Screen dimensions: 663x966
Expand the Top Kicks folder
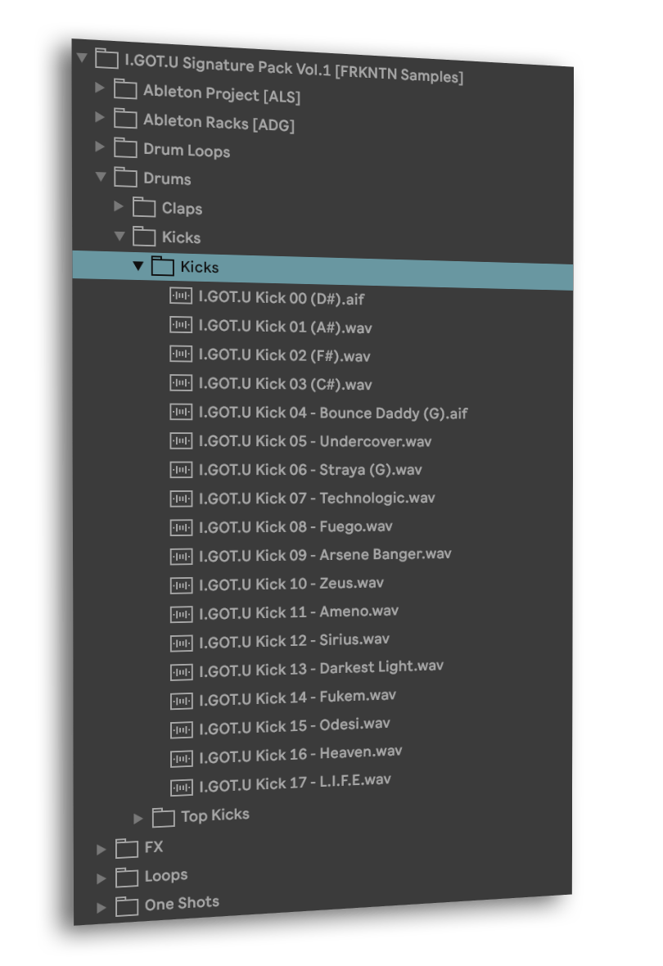tap(138, 818)
